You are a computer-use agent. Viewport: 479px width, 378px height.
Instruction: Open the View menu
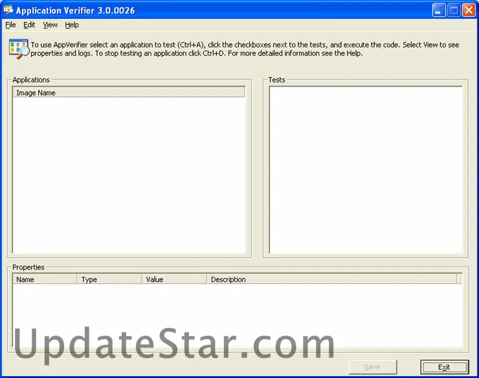pos(50,25)
